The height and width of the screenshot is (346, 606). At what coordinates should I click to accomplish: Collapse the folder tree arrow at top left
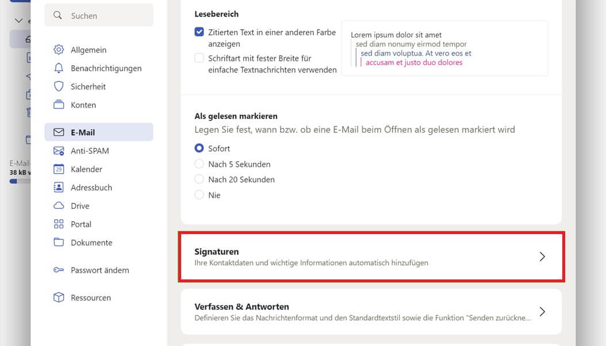[18, 21]
